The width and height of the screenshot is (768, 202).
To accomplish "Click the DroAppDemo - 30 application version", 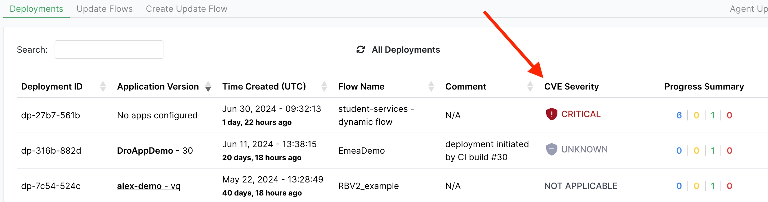I will (x=155, y=151).
